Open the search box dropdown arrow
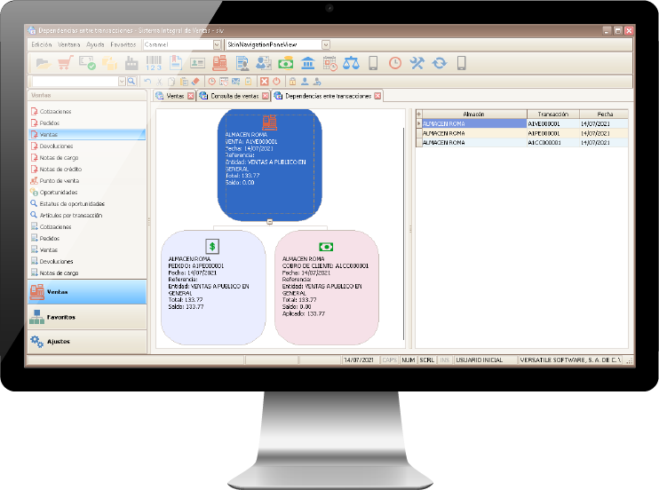Screen dimensions: 659x490 (122, 81)
